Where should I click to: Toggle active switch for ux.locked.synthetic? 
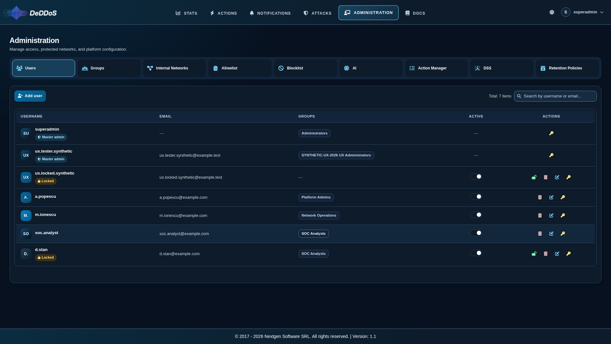pos(476,176)
